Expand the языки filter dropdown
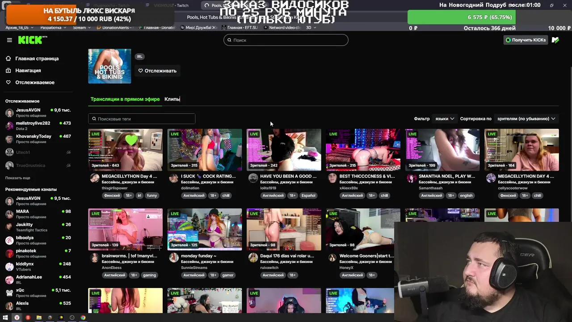 [x=445, y=119]
